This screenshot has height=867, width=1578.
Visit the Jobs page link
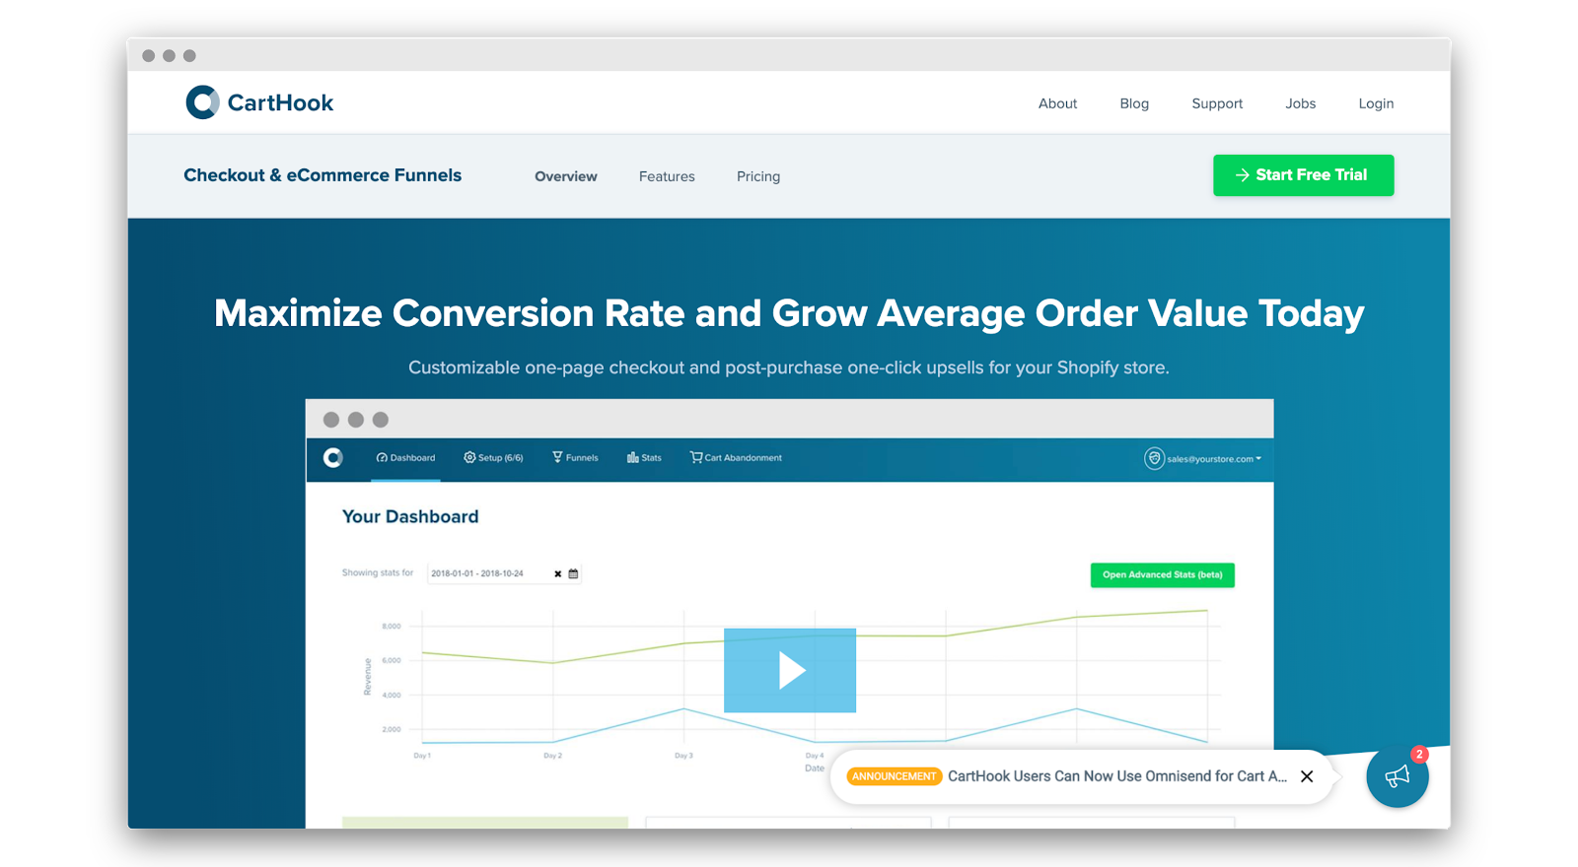[1300, 103]
